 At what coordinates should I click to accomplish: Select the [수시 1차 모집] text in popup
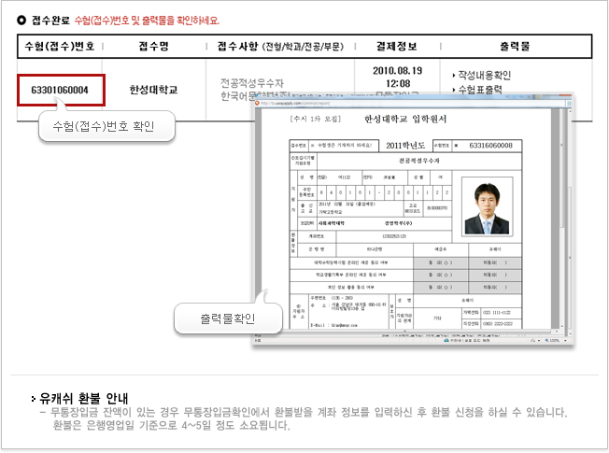(x=316, y=119)
